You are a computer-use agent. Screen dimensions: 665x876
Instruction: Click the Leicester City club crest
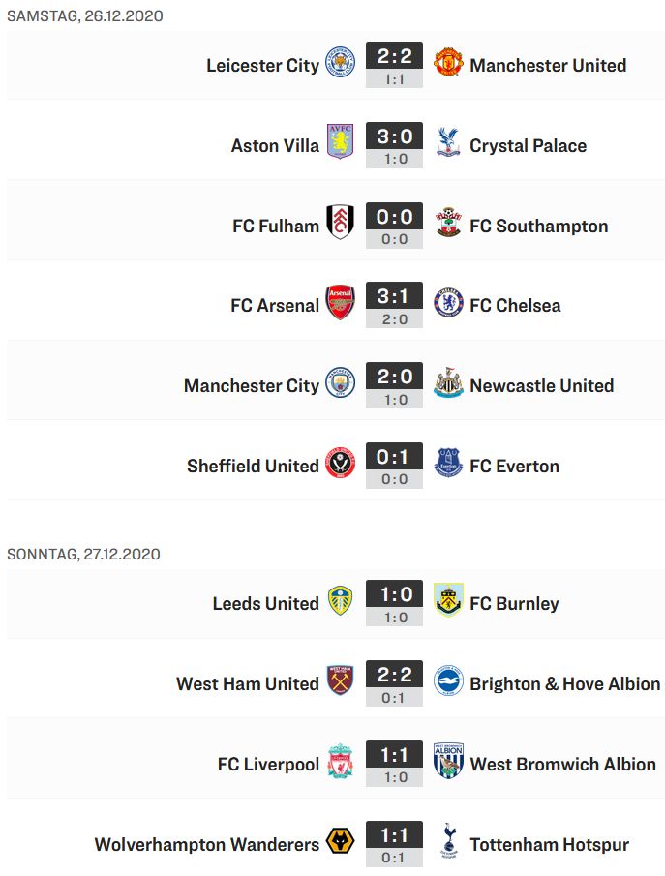[x=341, y=63]
